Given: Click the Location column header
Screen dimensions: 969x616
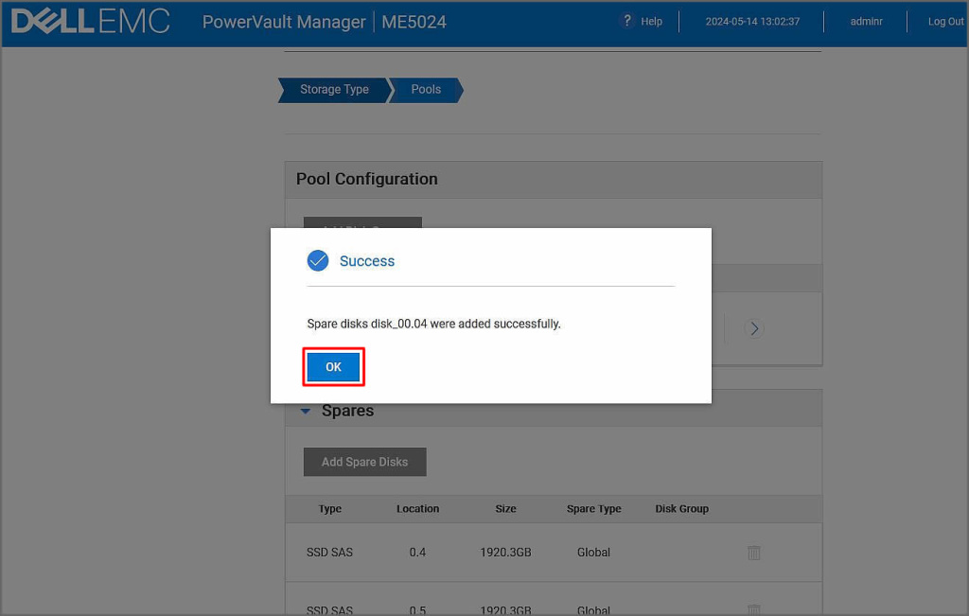Looking at the screenshot, I should [417, 509].
